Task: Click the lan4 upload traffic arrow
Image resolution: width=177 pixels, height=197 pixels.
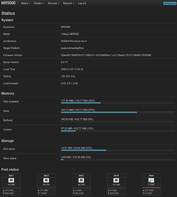Action: pyautogui.click(x=109, y=190)
